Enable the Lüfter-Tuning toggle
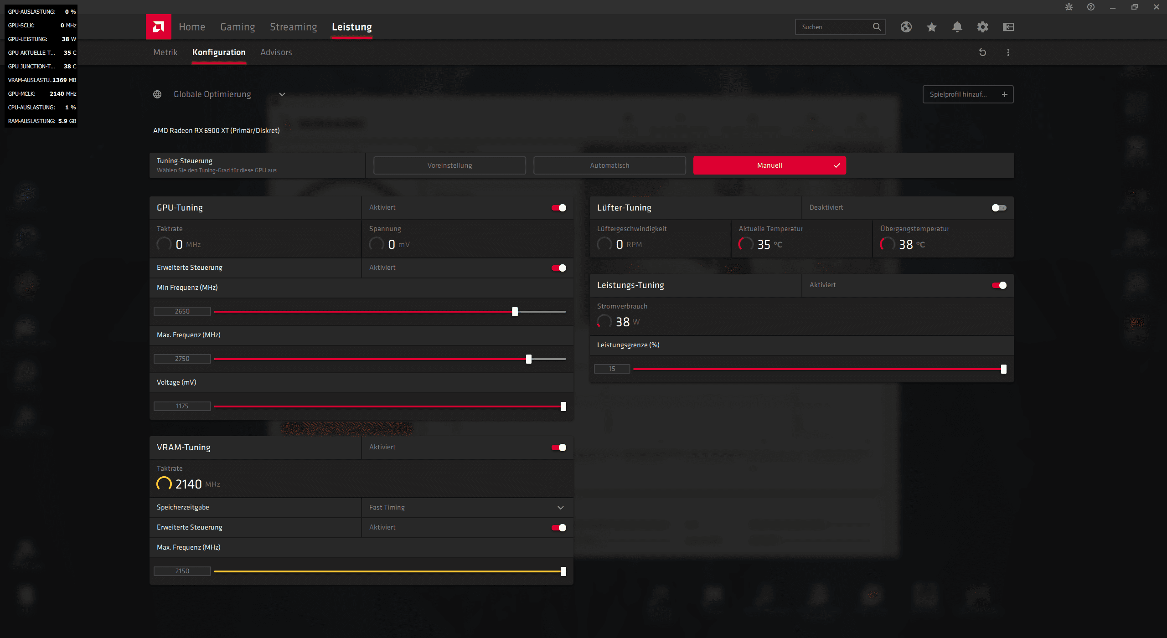This screenshot has width=1167, height=638. click(x=999, y=208)
